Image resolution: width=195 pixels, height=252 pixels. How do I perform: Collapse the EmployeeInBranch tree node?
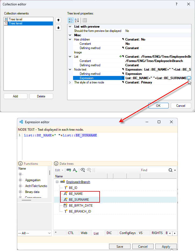pos(57,182)
